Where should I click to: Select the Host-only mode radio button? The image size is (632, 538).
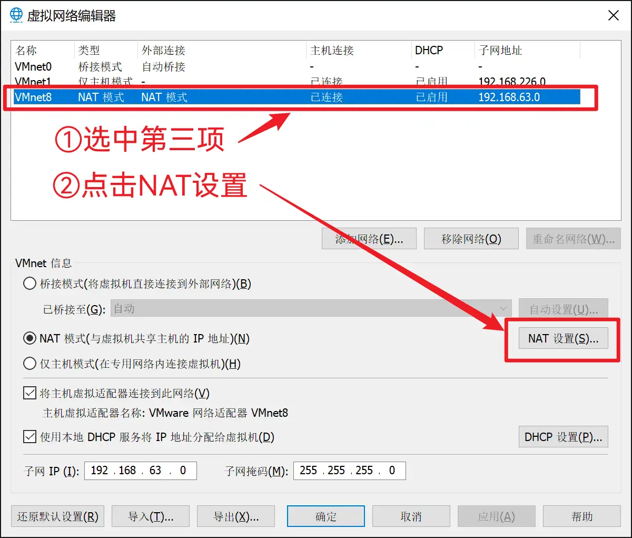coord(30,364)
